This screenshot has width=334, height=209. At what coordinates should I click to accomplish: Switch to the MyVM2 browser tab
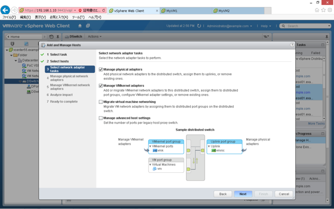point(238,11)
